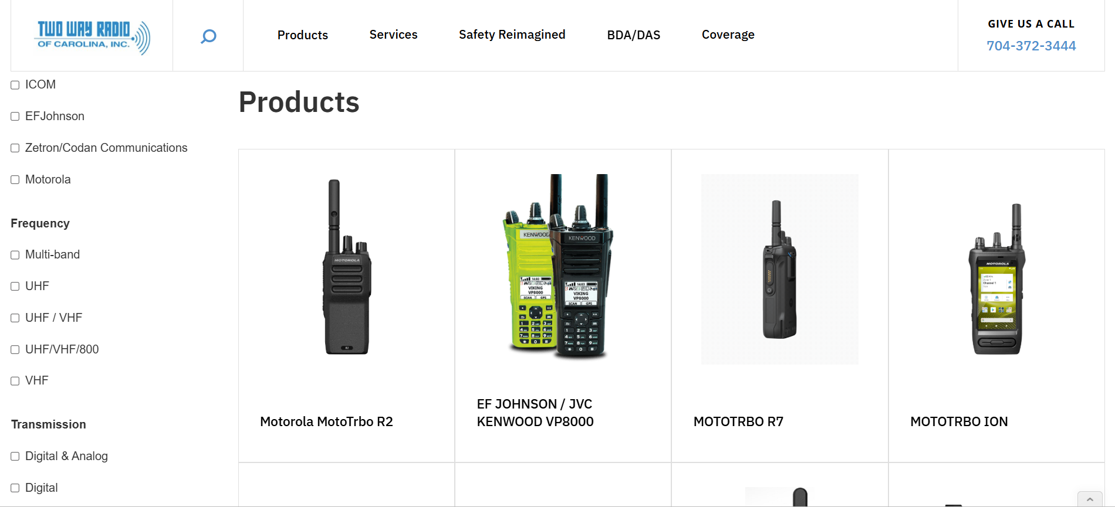Open the Two Way Radio of Carolina logo

point(92,38)
